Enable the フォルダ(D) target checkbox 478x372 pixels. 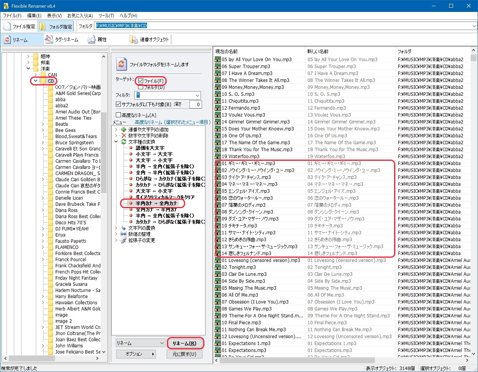click(x=140, y=87)
